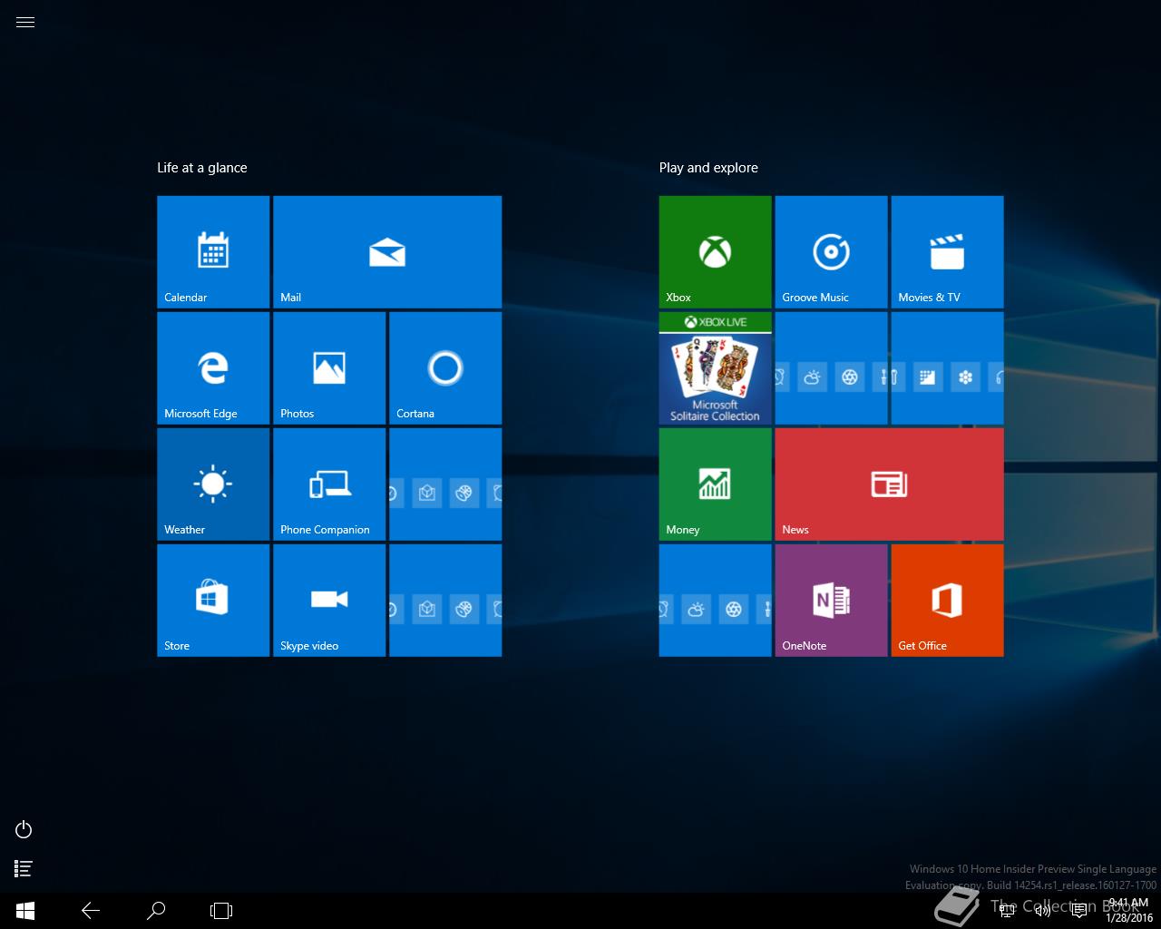Go back using the taskbar Back arrow
Screen dimensions: 1161x929
click(x=91, y=911)
